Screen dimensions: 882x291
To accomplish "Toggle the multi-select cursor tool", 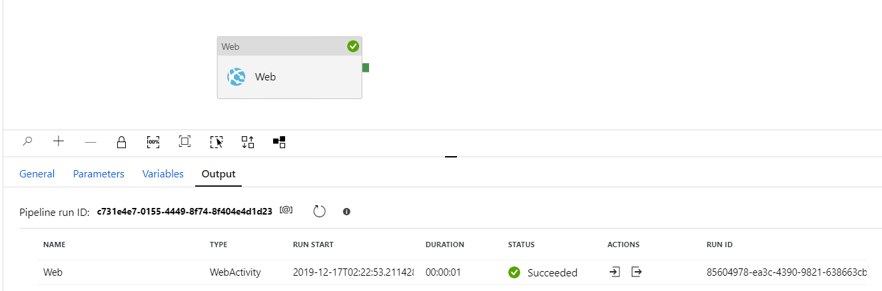I will (216, 142).
